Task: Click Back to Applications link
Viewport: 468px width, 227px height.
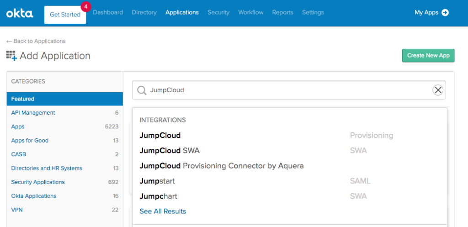Action: point(36,41)
